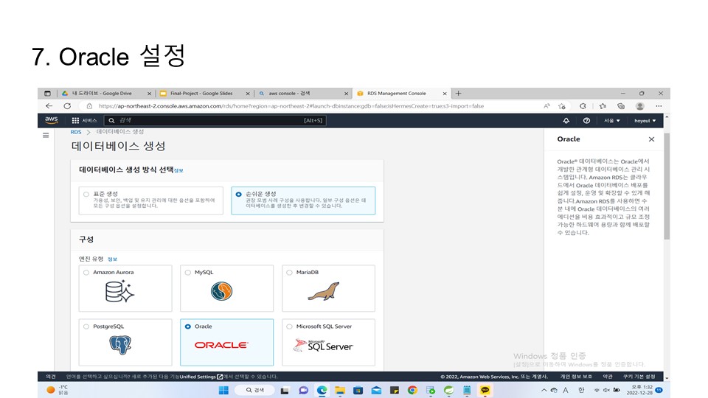Click 의견 feedback button in footer
708x398 pixels.
51,377
